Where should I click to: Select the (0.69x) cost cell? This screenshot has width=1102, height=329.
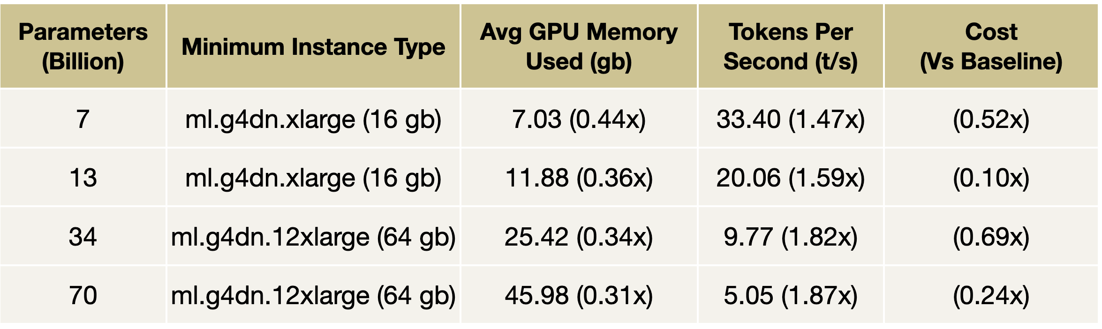tap(990, 237)
